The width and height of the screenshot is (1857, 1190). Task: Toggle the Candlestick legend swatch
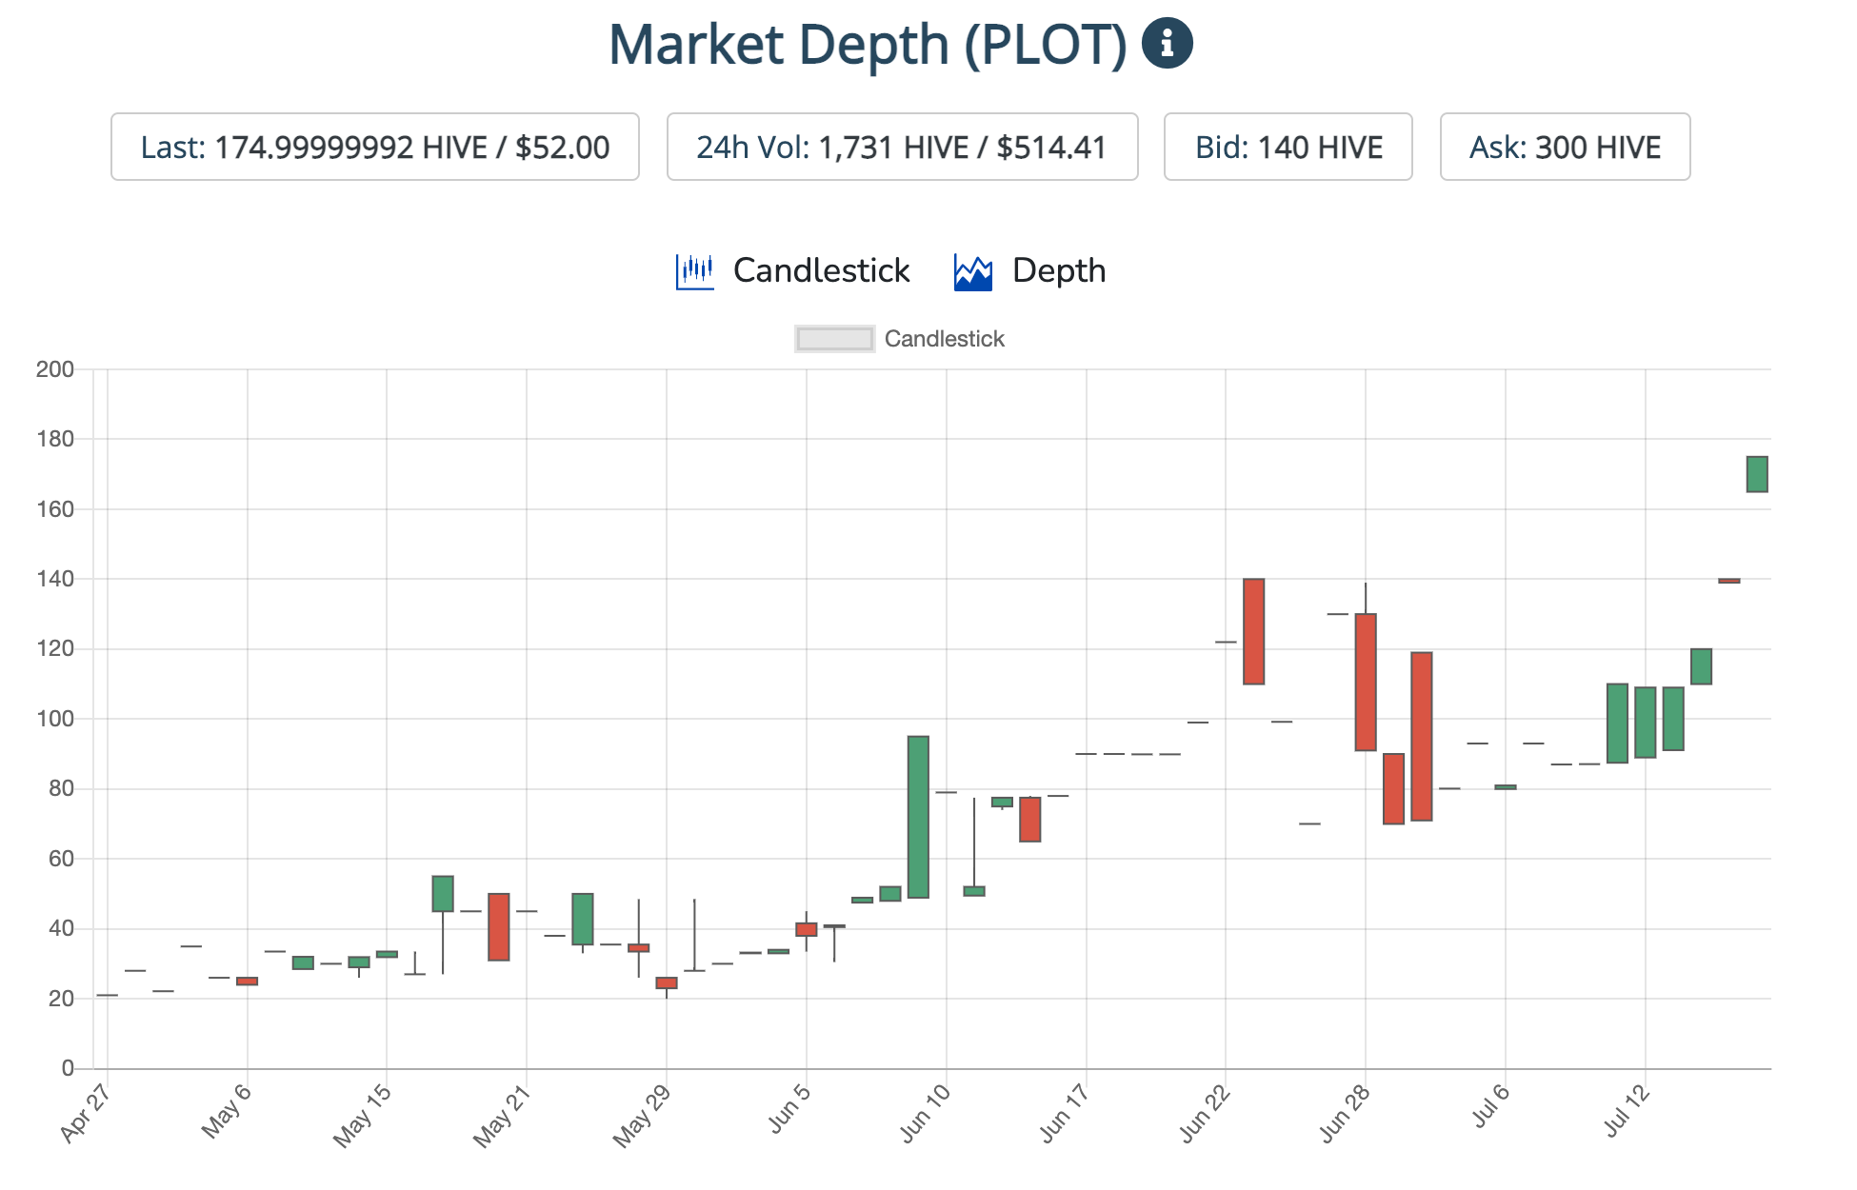[x=834, y=339]
